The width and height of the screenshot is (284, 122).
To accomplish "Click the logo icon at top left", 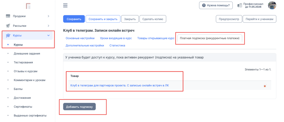I will pos(28,6).
